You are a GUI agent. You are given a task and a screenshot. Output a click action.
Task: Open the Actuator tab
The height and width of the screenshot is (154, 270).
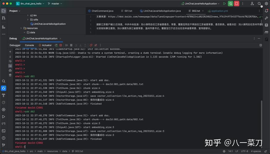click(45, 45)
